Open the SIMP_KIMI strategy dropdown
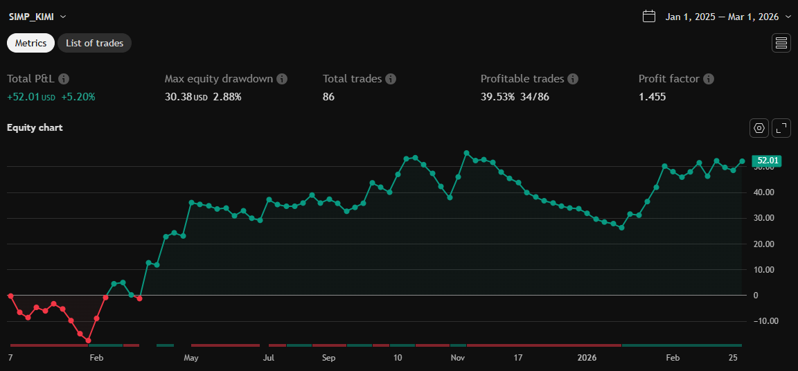The image size is (798, 371). 37,17
